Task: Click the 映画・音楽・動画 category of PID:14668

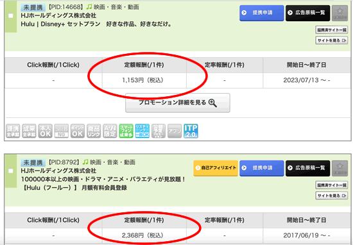Action: [x=116, y=7]
